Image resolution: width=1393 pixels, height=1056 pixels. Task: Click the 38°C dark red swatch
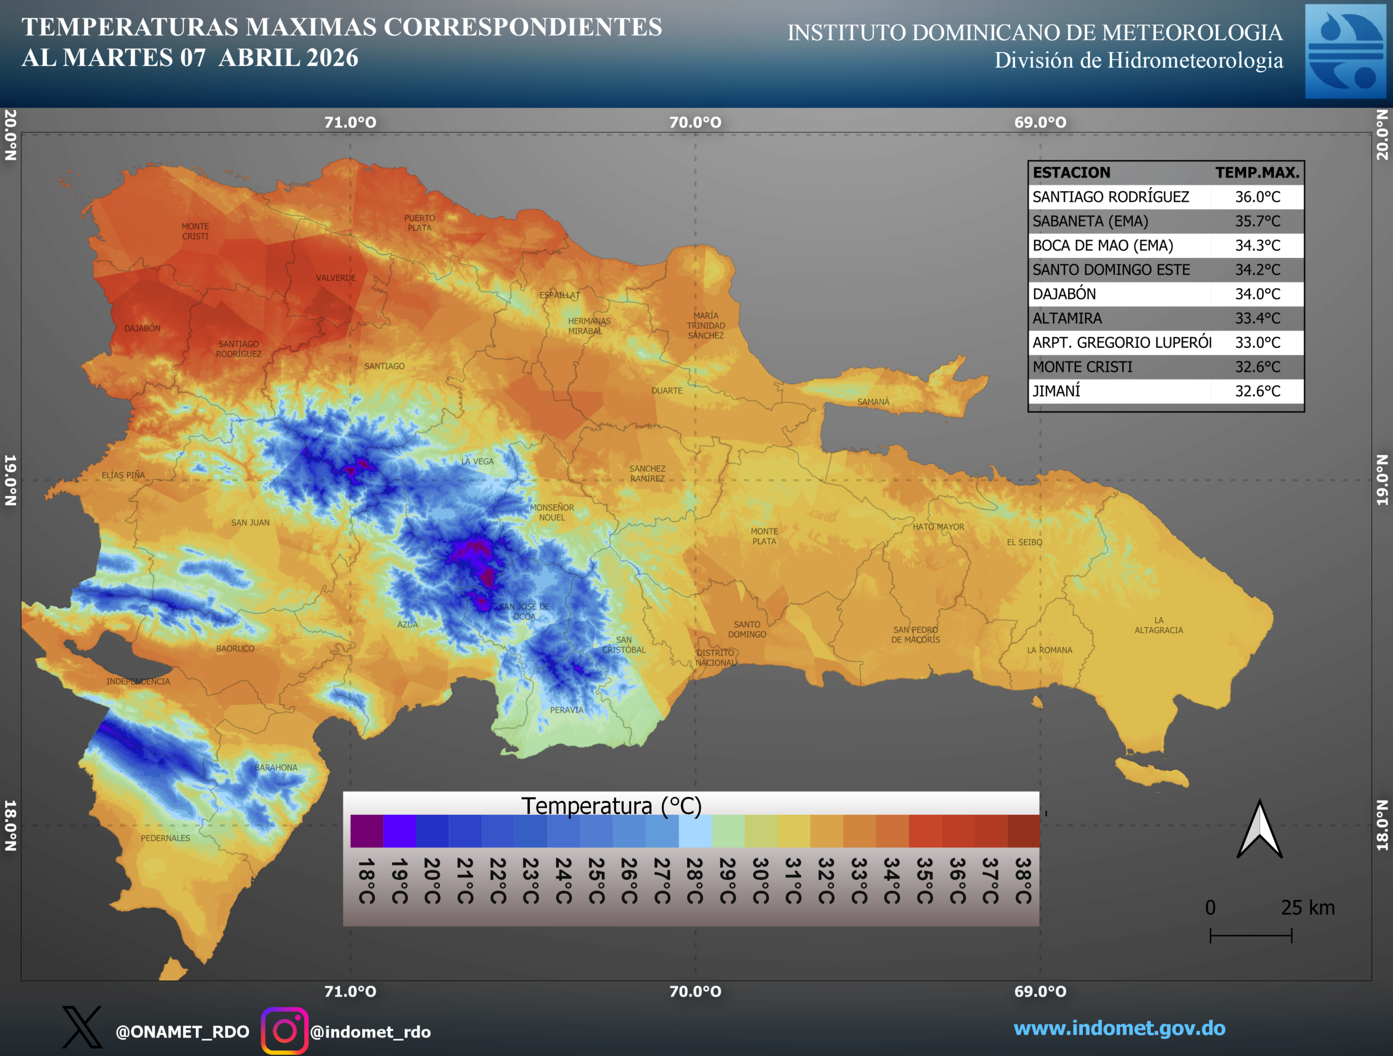(x=1022, y=831)
